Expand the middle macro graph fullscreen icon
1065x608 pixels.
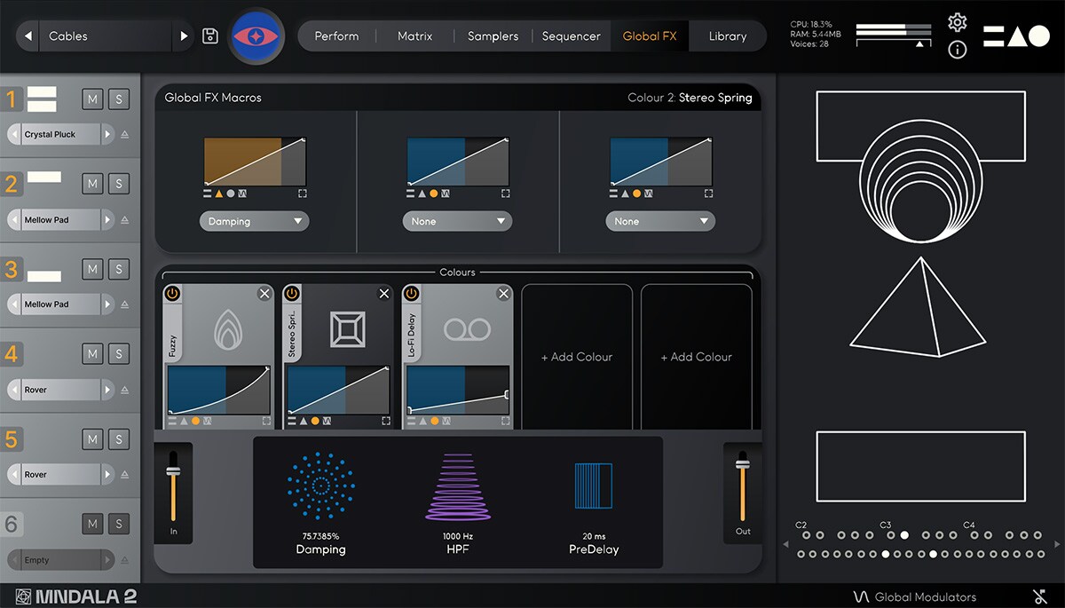coord(505,193)
